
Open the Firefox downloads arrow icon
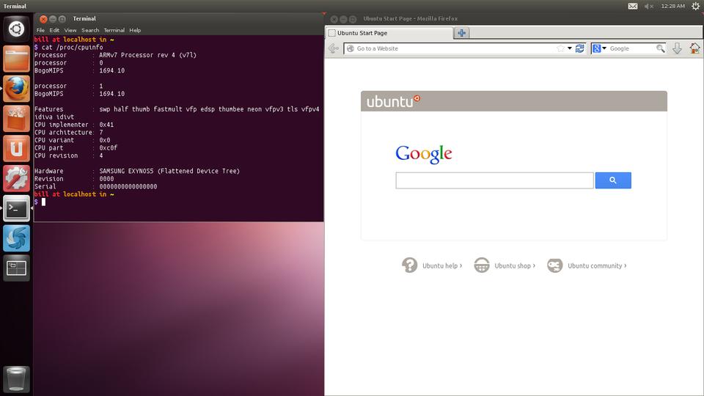pyautogui.click(x=677, y=48)
